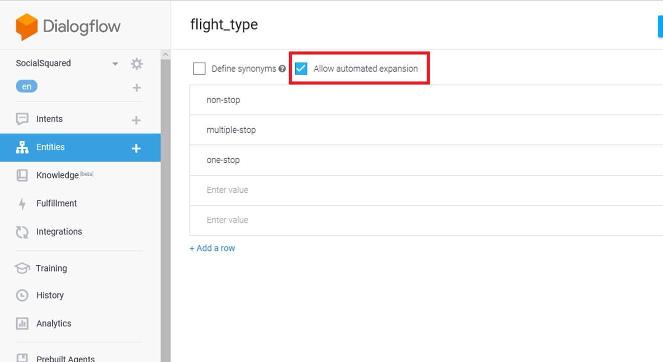
Task: Click the plus icon to add a language
Action: pos(136,88)
